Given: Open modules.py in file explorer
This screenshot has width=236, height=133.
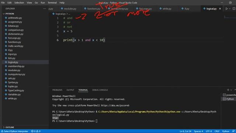Looking at the screenshot, I should click(x=14, y=70).
